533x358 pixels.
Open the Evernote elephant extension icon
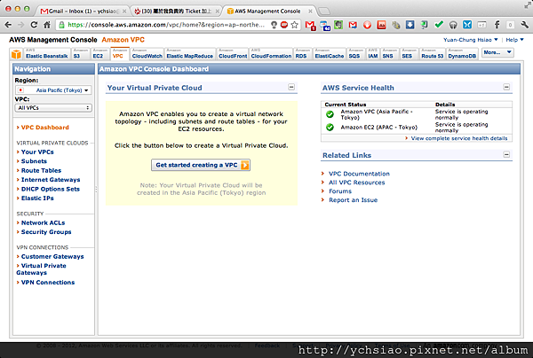pos(338,25)
